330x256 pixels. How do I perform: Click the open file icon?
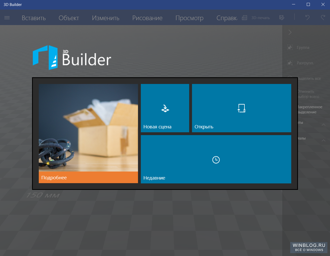click(x=241, y=108)
